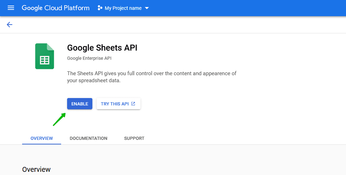Open the My Project name selector

pyautogui.click(x=123, y=8)
